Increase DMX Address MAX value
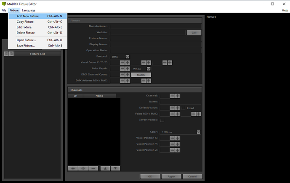 [149, 81]
